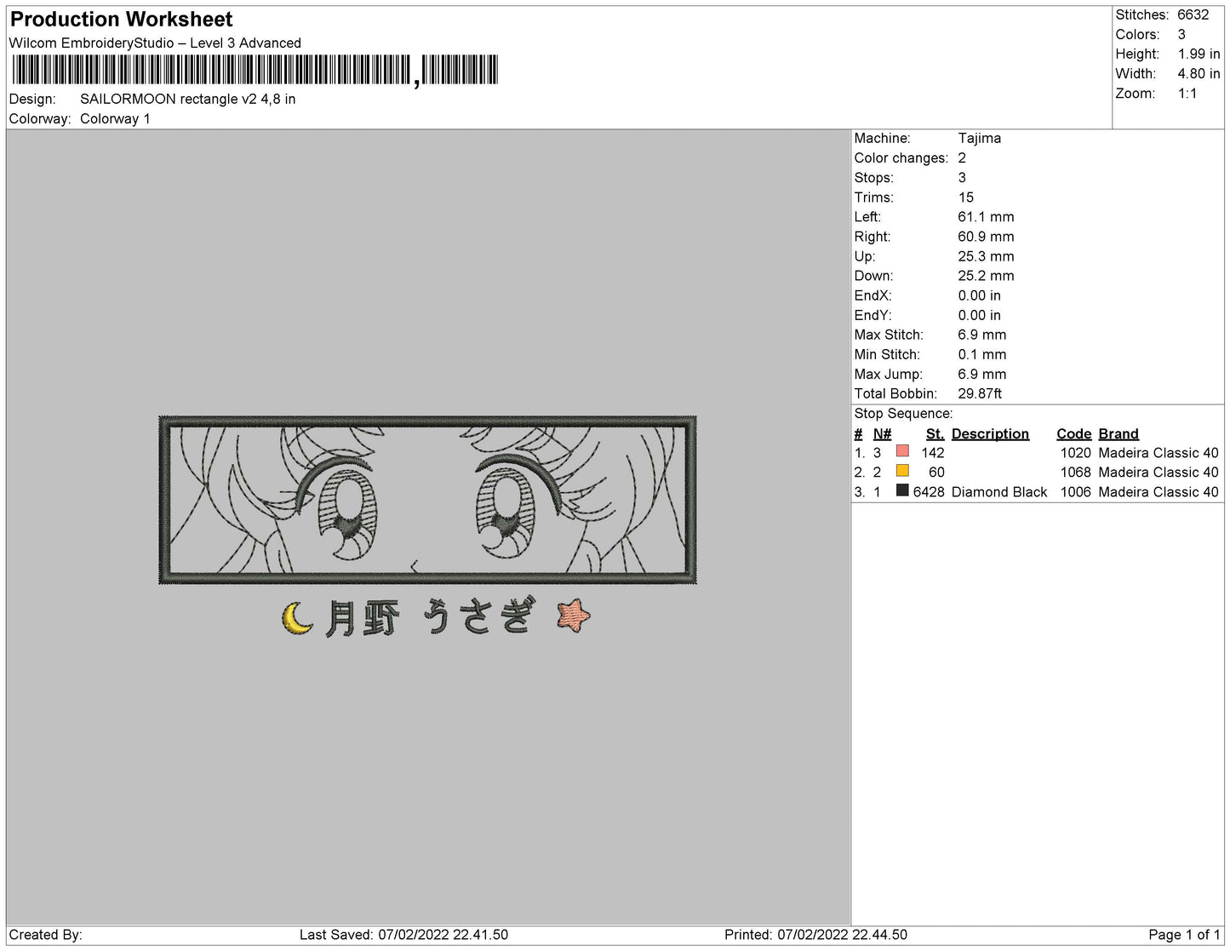Image resolution: width=1230 pixels, height=951 pixels.
Task: Click the Production Worksheet title
Action: click(x=121, y=19)
